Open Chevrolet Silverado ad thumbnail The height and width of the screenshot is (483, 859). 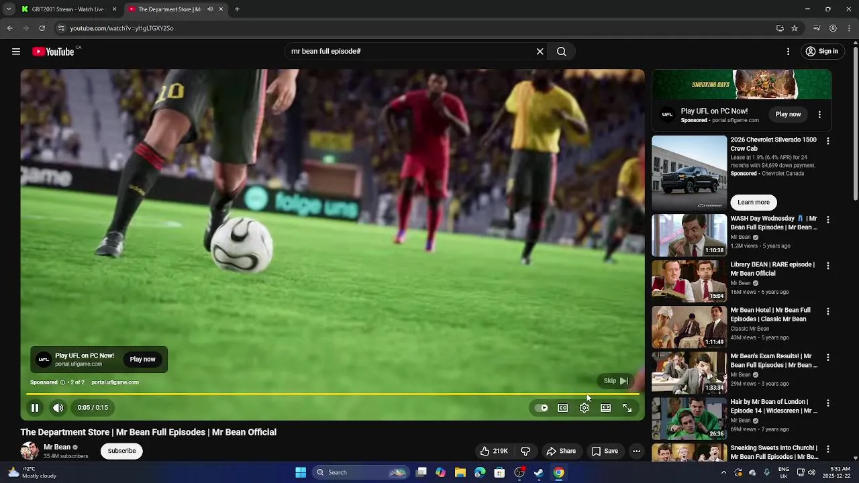(x=689, y=173)
